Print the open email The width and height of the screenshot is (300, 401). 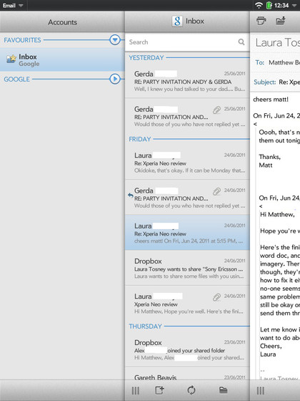(261, 21)
